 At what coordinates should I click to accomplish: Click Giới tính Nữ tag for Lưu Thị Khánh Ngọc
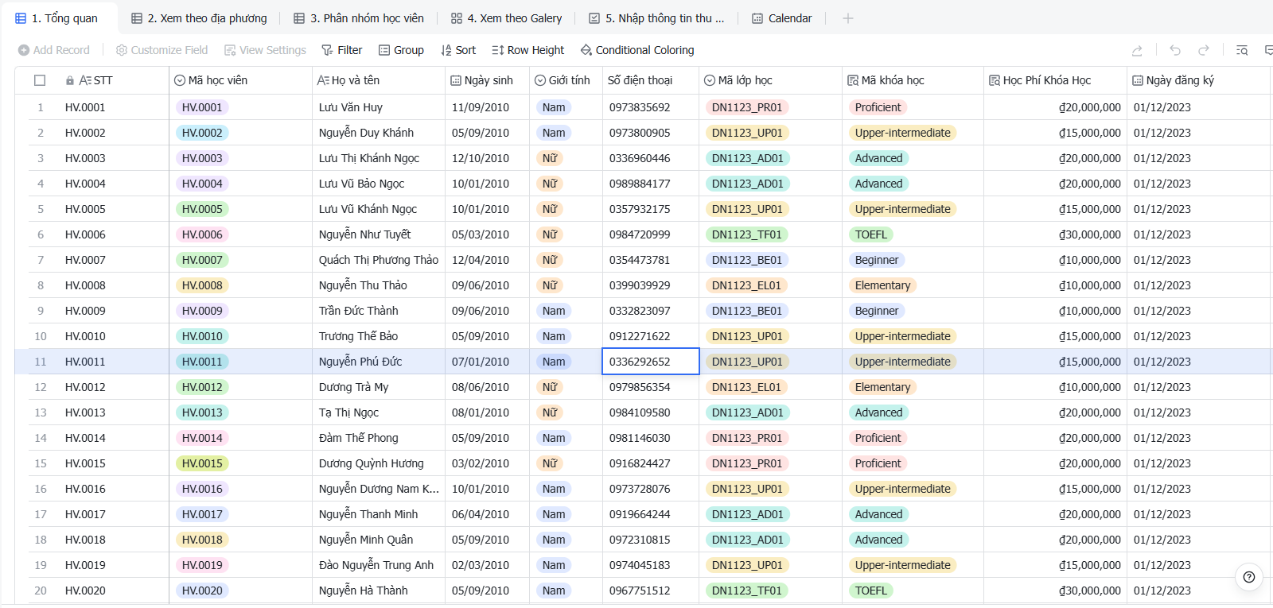[x=550, y=158]
